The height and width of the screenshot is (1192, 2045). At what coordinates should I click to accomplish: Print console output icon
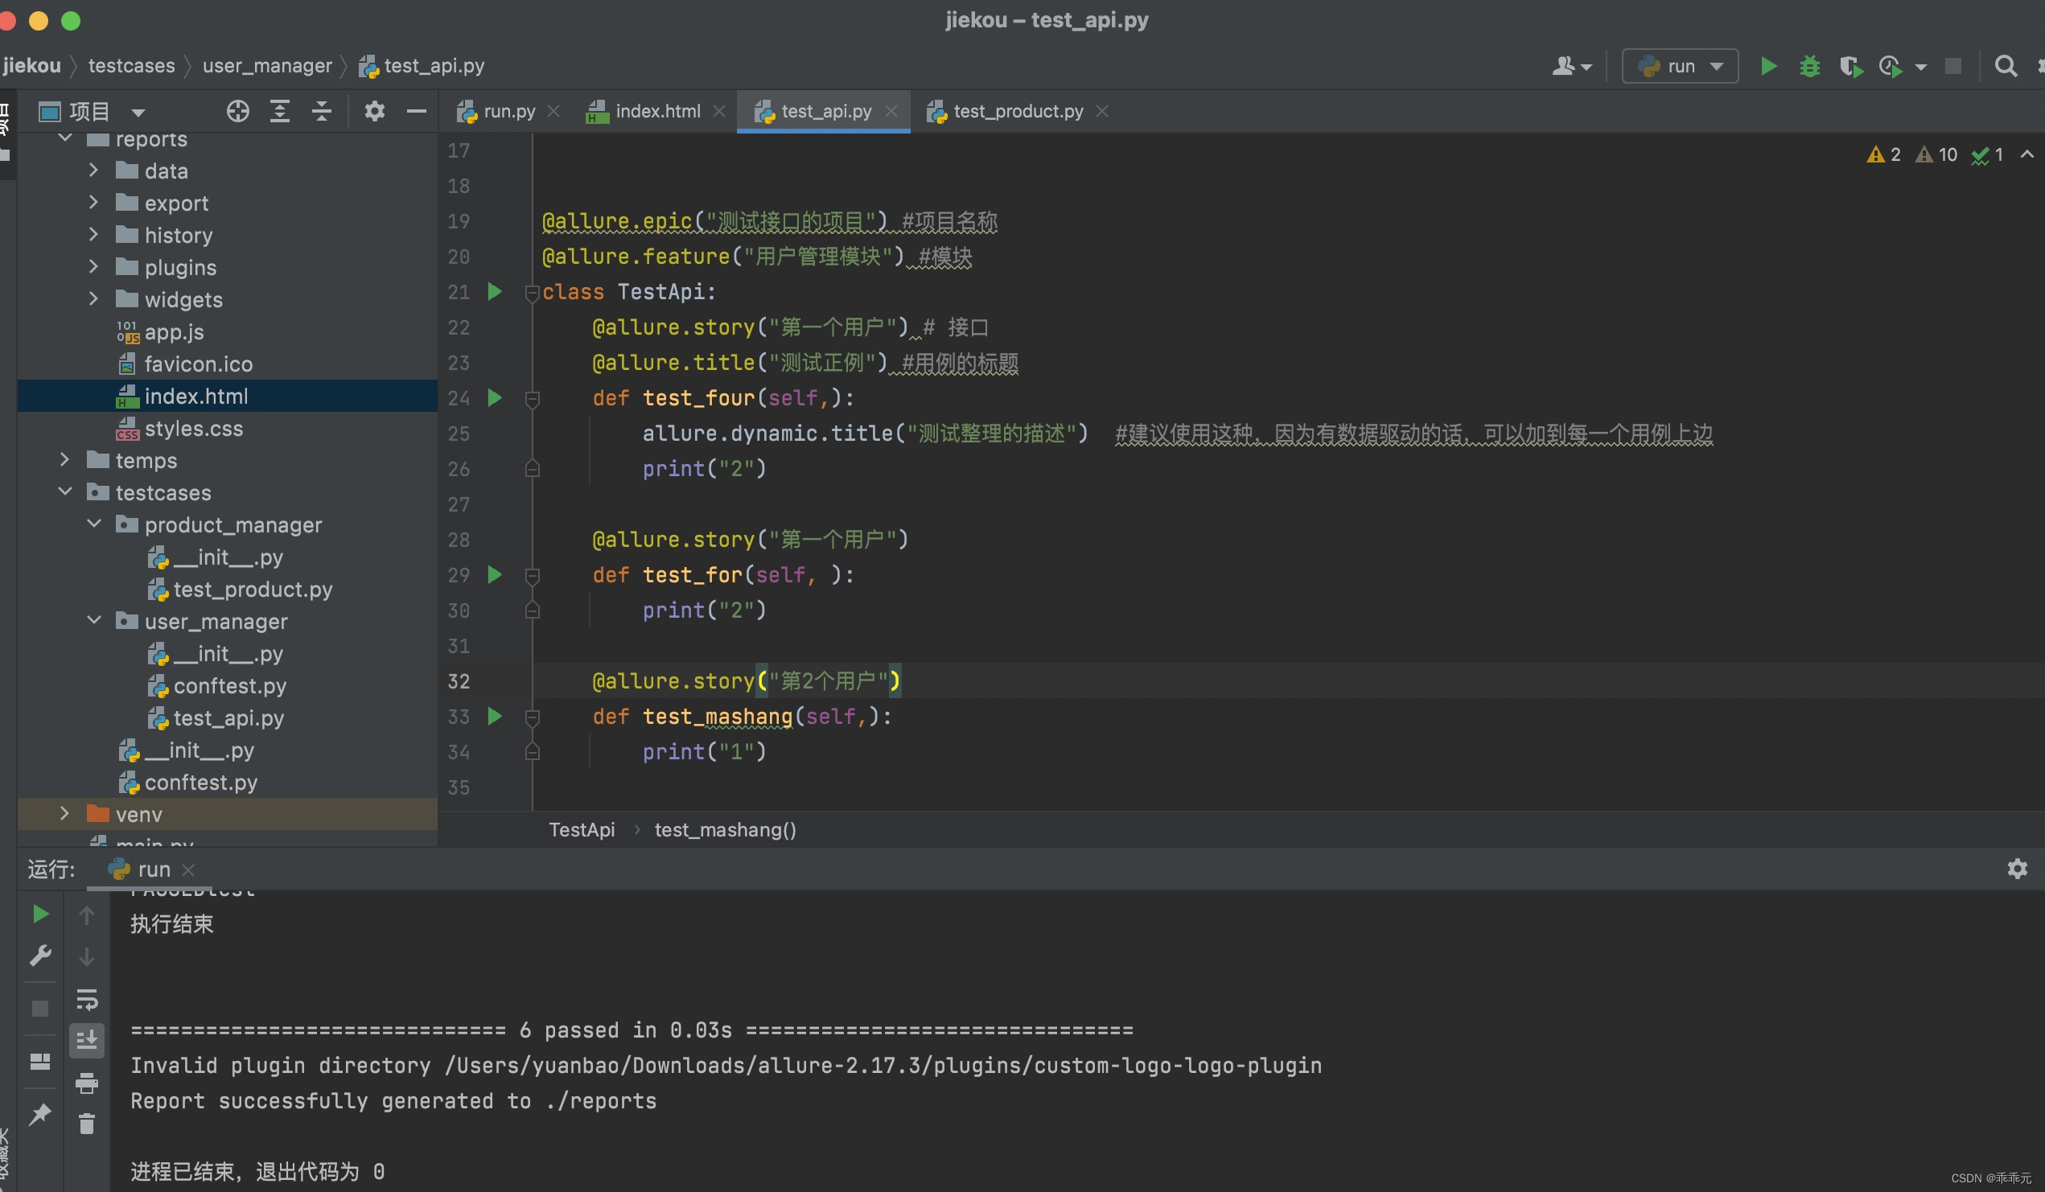pos(87,1083)
